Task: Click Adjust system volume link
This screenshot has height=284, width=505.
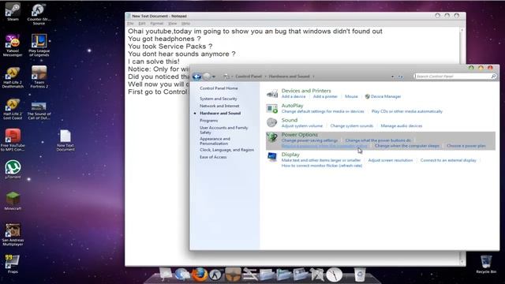Action: pos(301,126)
